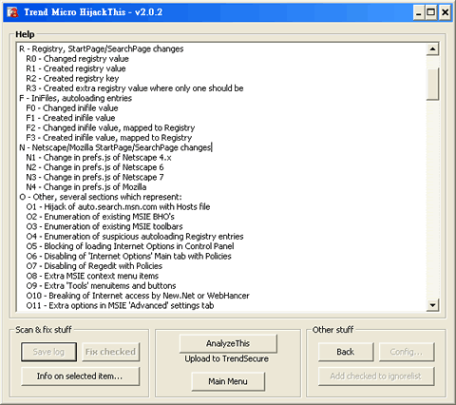Click the empty scrollbar track below the thumb
Screen dimensions: 456x405
pyautogui.click(x=432, y=200)
